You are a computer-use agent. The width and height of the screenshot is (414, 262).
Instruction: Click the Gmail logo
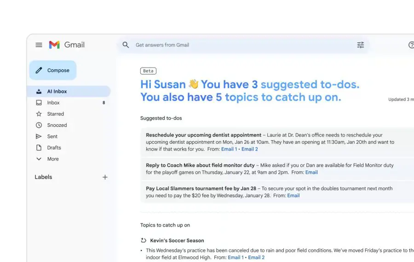[x=67, y=45]
